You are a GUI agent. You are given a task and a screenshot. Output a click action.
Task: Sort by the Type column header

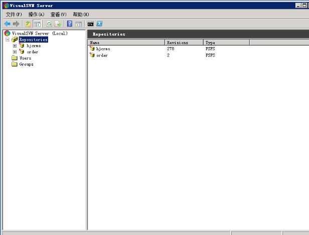click(x=226, y=43)
